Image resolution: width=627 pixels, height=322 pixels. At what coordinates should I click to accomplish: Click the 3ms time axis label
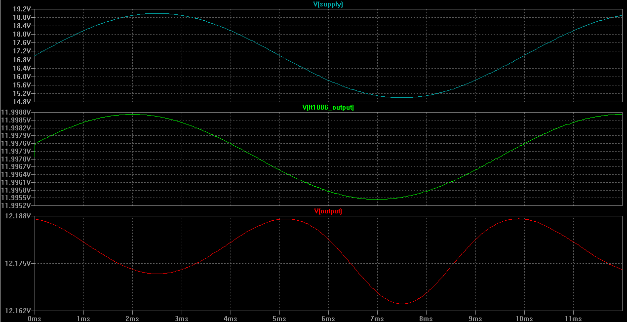pos(181,319)
